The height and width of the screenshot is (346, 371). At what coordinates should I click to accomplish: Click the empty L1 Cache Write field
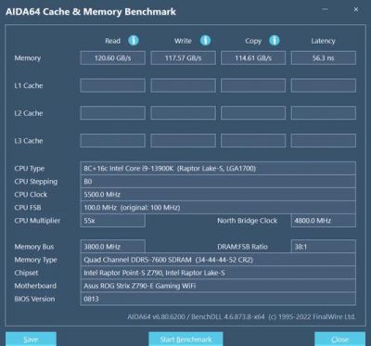(184, 85)
